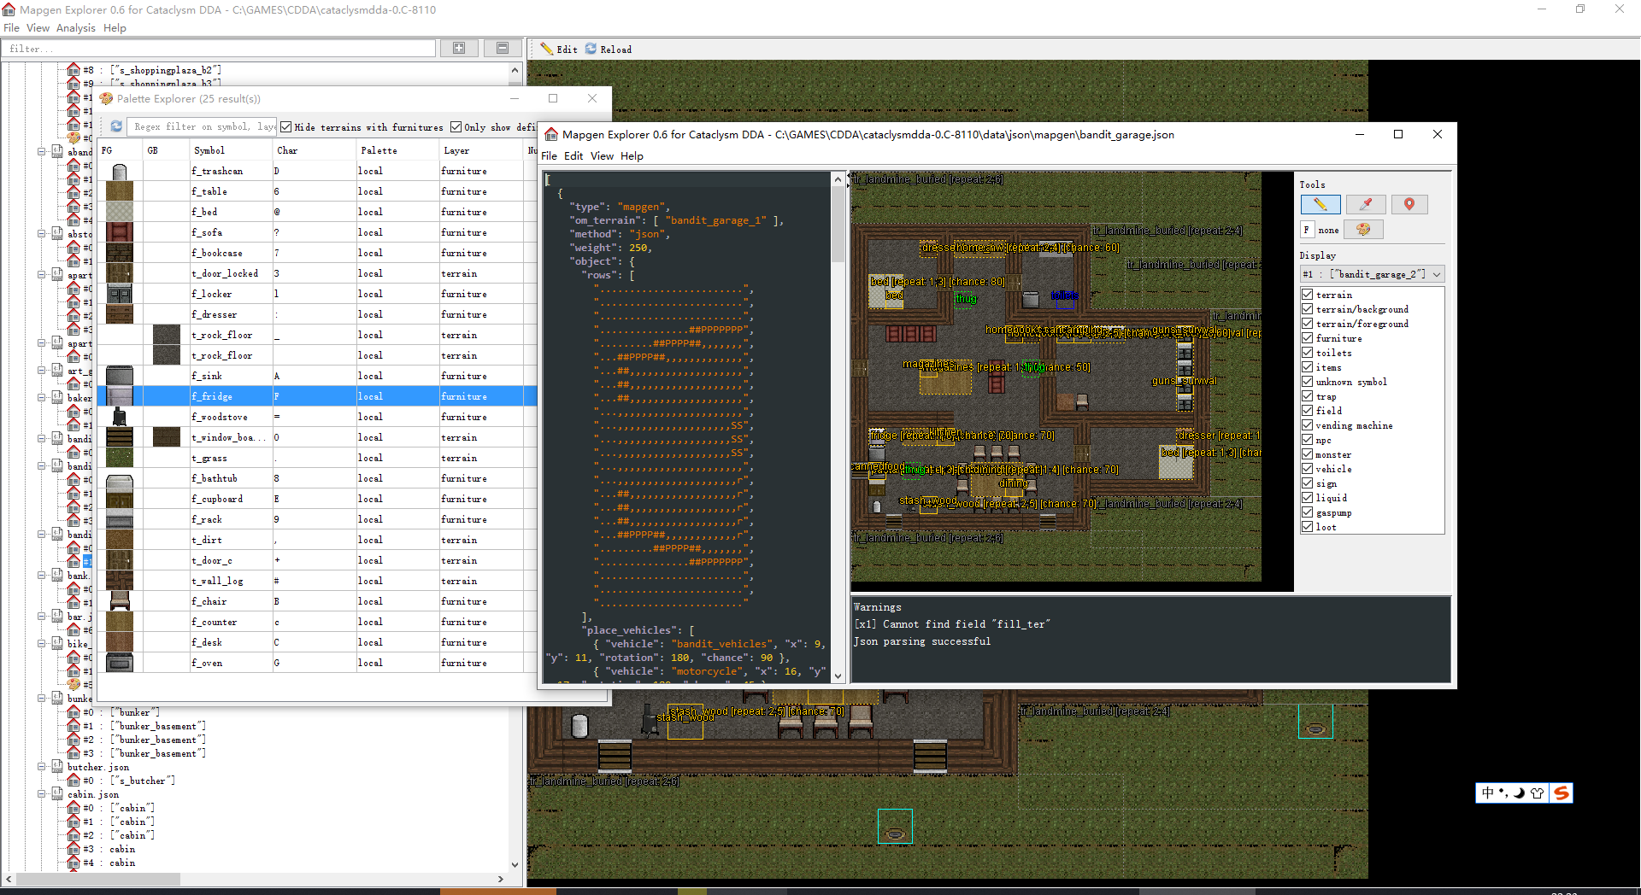Viewport: 1641px width, 895px height.
Task: Open the bandit_garage_2 Display dropdown
Action: (1373, 274)
